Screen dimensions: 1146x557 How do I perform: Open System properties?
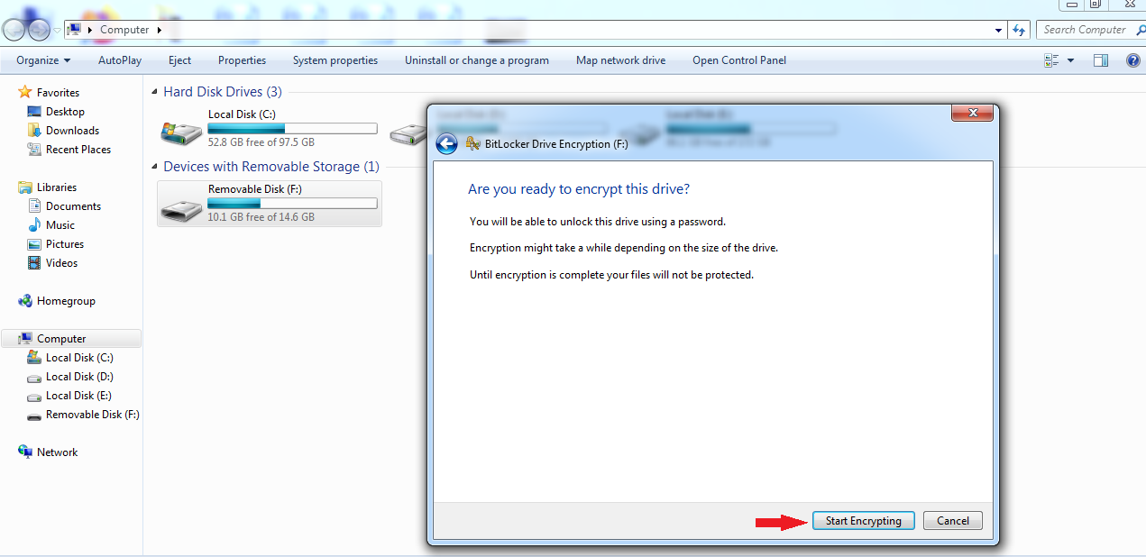[x=335, y=60]
